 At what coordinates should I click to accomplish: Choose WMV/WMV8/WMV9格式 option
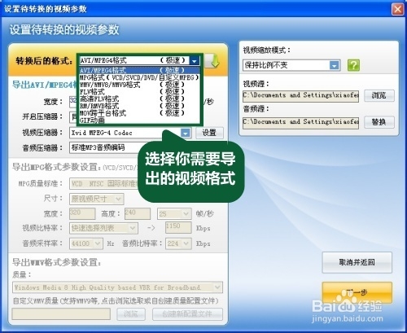click(139, 85)
